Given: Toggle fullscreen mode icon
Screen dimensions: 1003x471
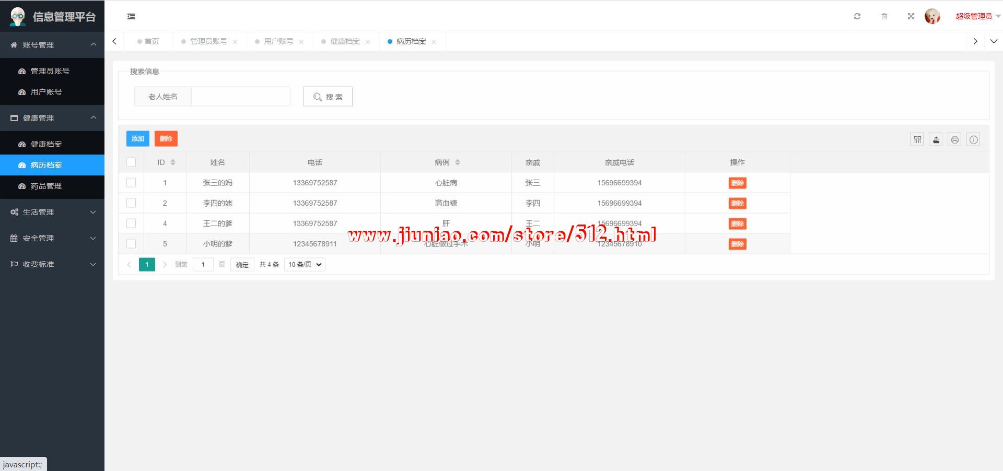Looking at the screenshot, I should click(x=911, y=16).
